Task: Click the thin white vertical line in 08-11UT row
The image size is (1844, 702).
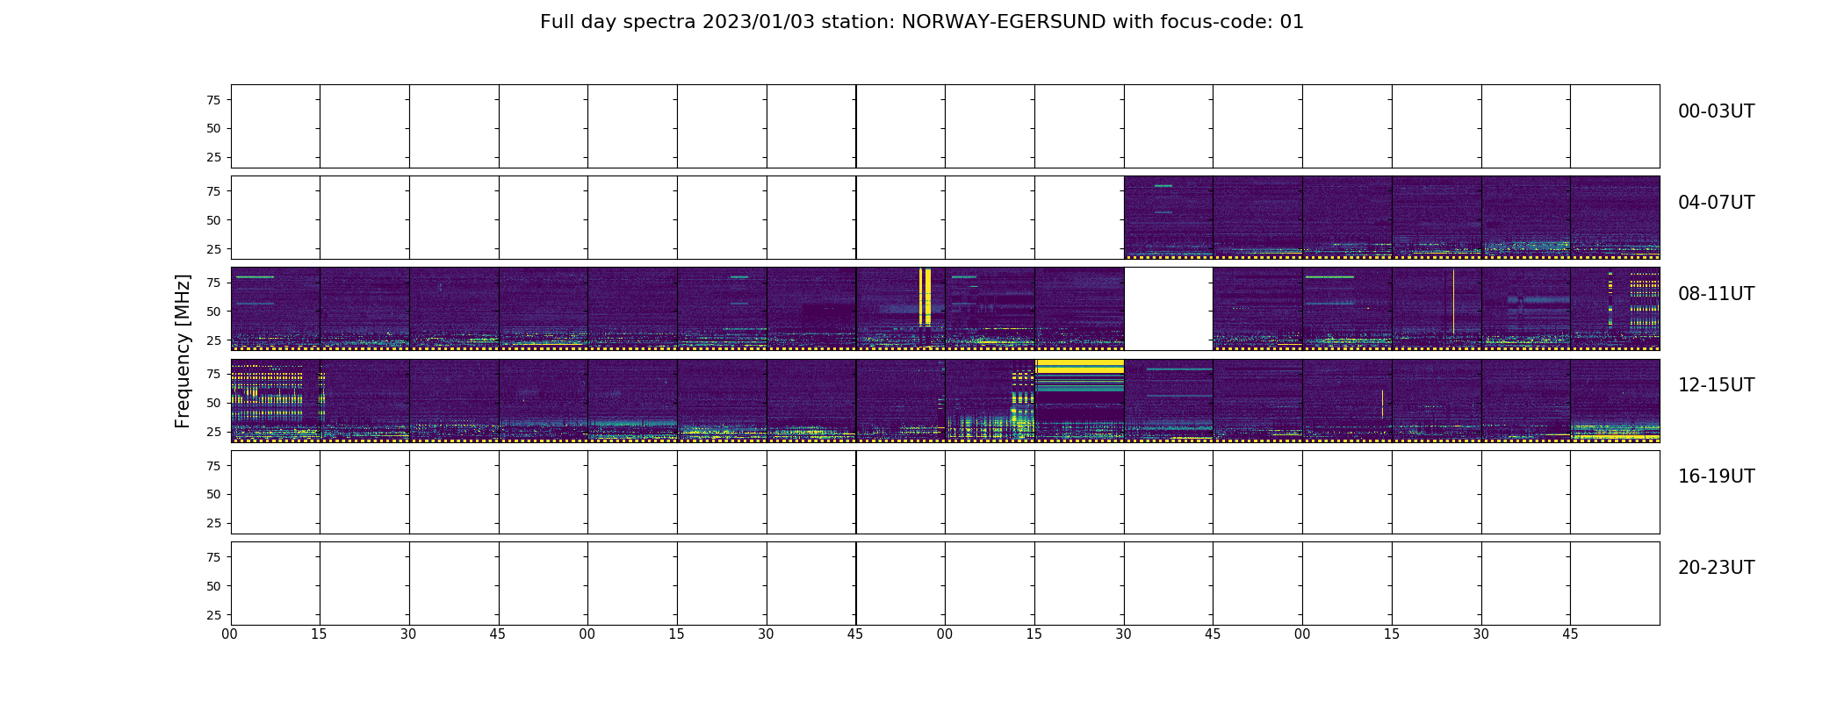Action: [x=1453, y=301]
